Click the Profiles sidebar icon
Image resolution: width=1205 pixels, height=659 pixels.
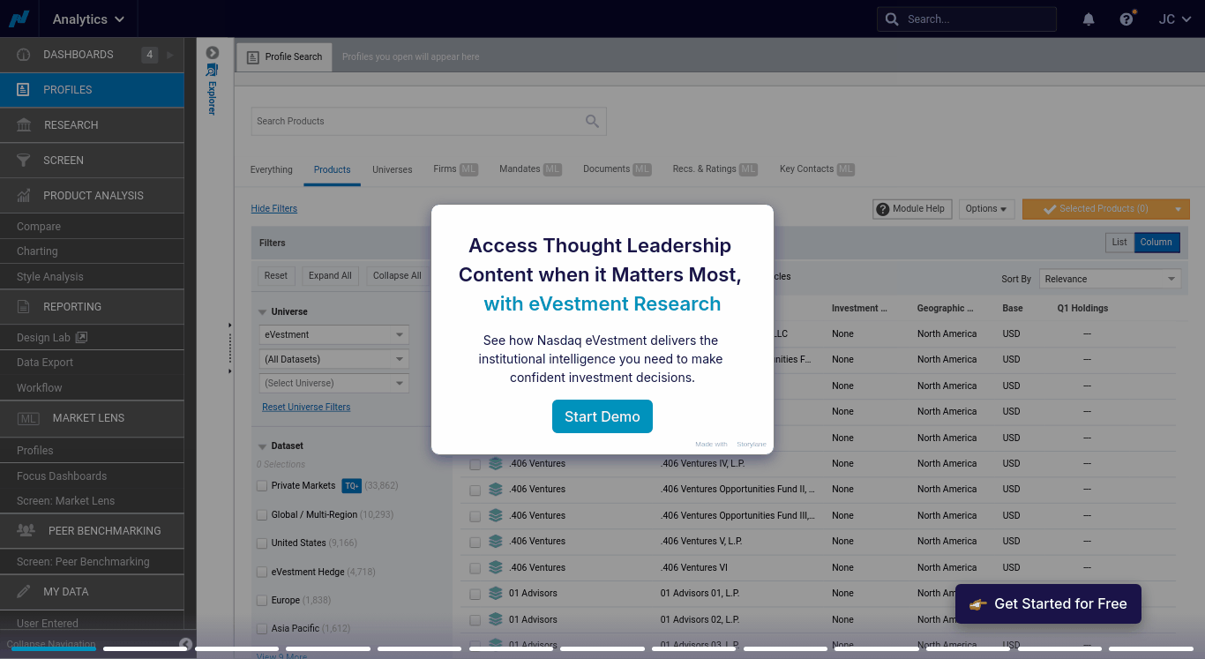(x=24, y=90)
